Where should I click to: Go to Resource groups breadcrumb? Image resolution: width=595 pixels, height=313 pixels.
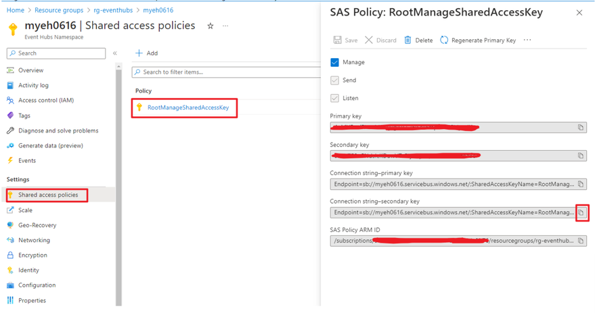59,10
